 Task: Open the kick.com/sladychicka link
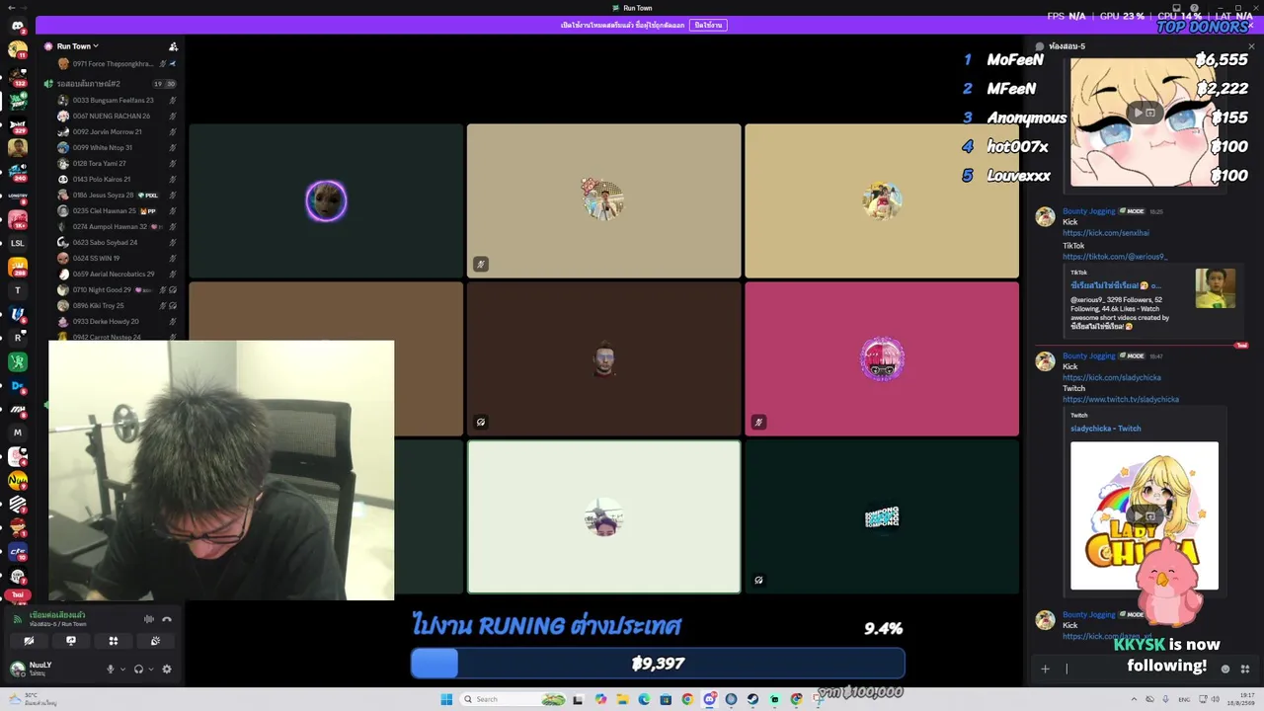click(1112, 377)
